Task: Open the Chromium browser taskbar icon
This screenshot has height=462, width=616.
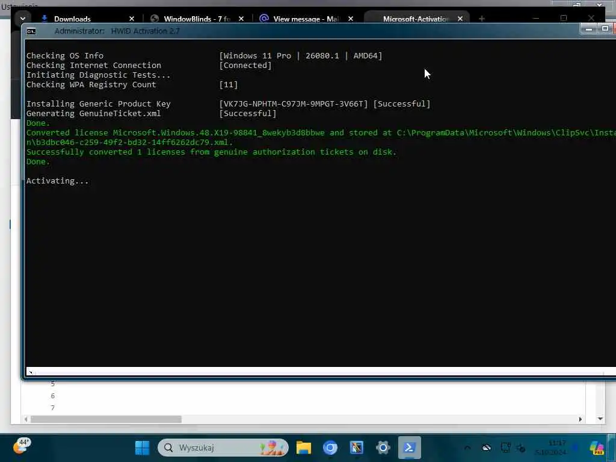Action: coord(330,448)
